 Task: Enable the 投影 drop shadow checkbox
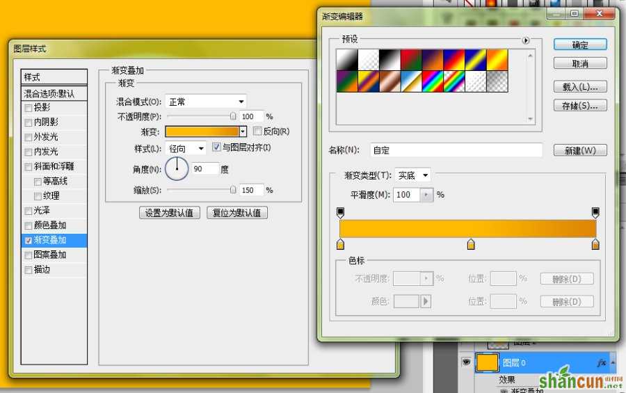click(29, 108)
